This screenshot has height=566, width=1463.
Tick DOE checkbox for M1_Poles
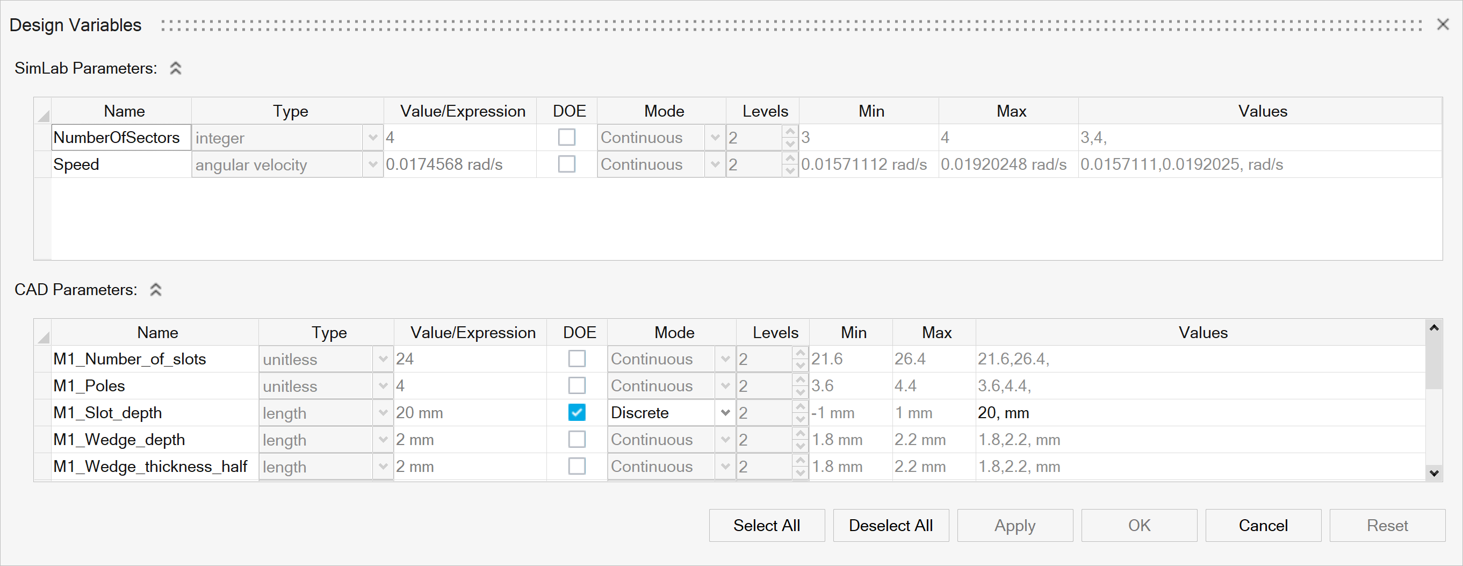[576, 386]
